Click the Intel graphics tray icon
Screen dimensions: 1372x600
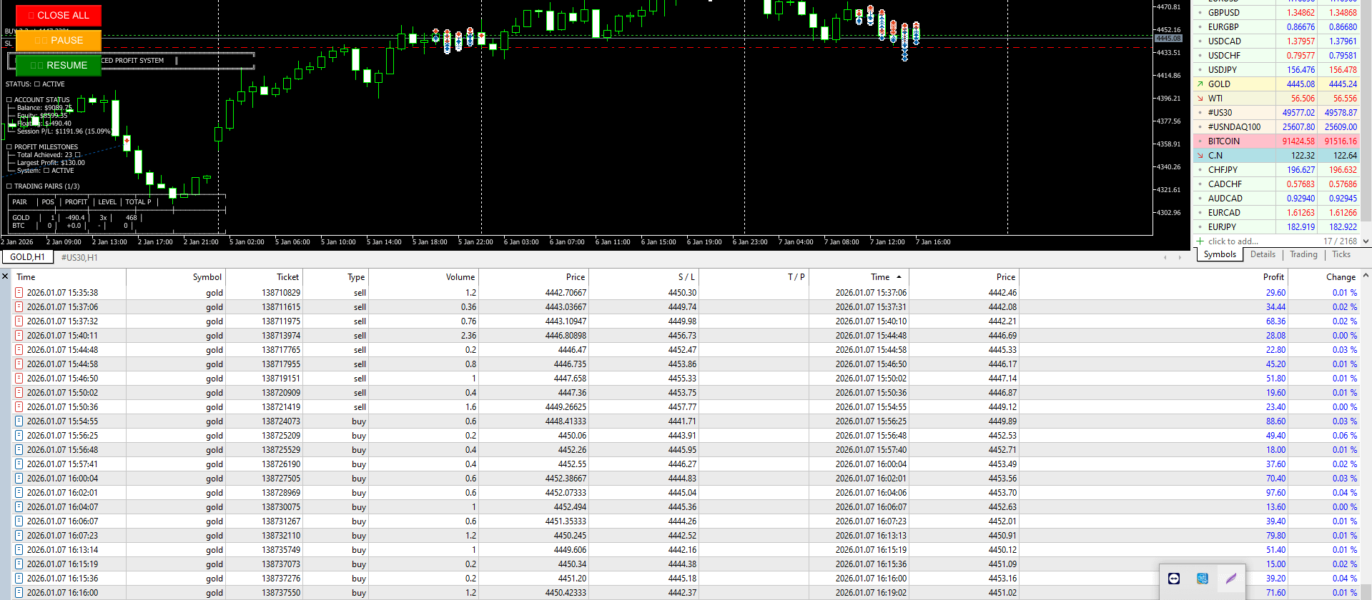click(x=1203, y=579)
